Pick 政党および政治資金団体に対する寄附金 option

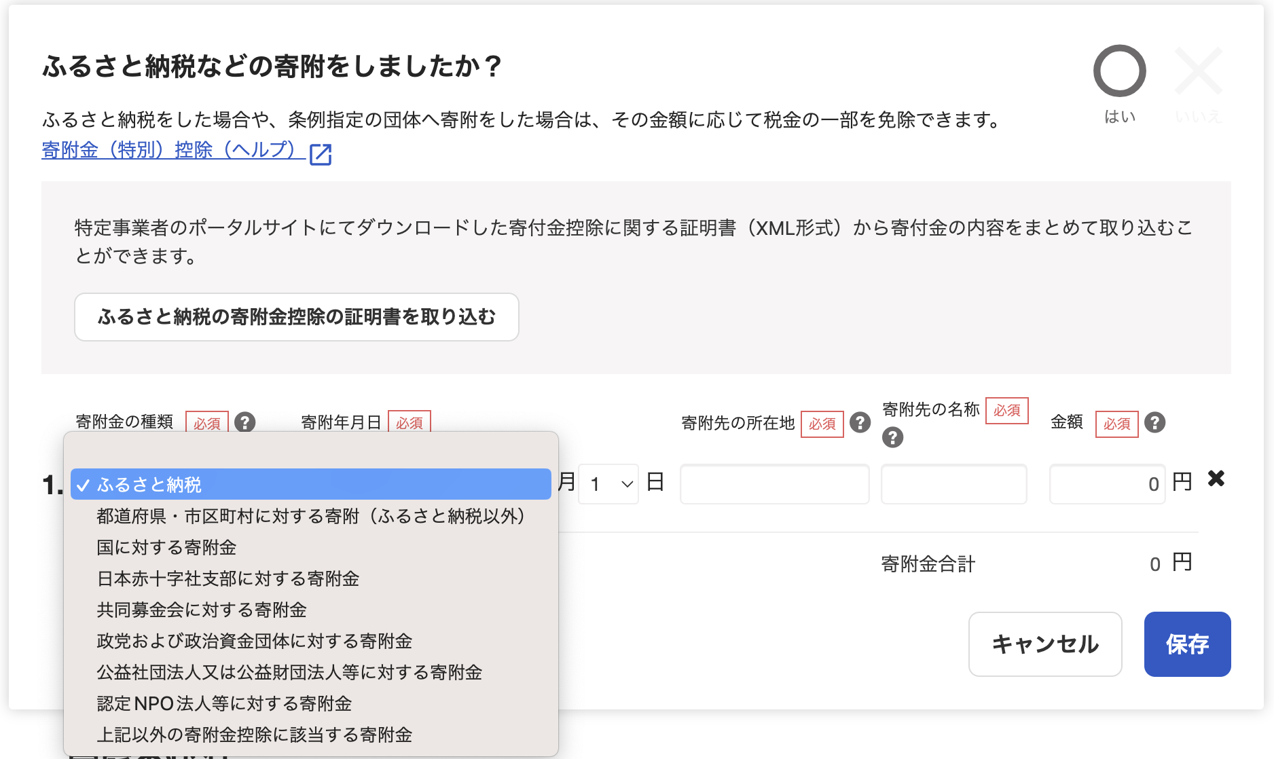pos(254,641)
